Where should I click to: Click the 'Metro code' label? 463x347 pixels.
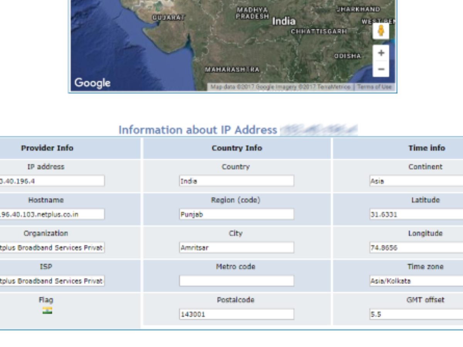click(236, 266)
